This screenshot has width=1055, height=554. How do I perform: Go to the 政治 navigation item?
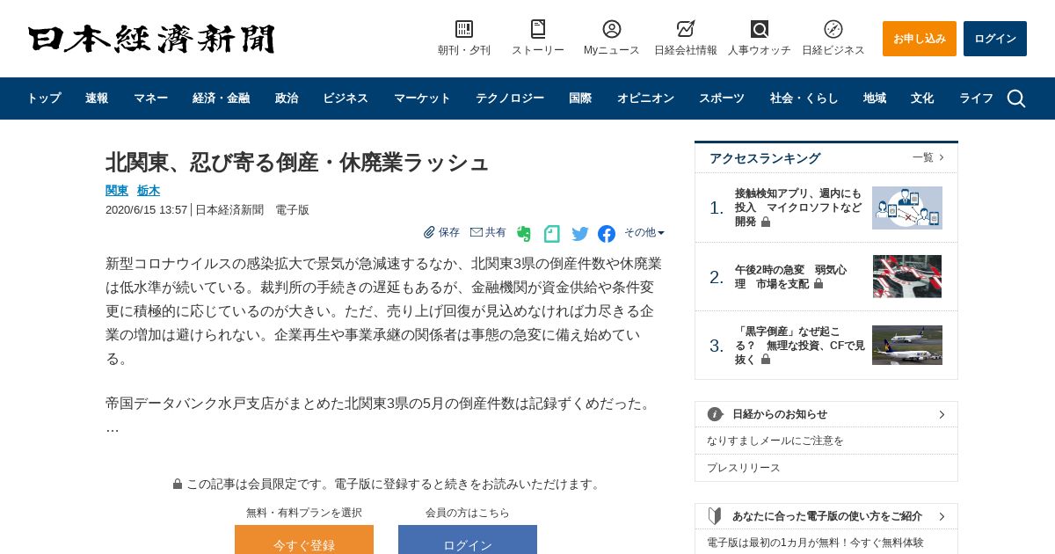[x=287, y=98]
